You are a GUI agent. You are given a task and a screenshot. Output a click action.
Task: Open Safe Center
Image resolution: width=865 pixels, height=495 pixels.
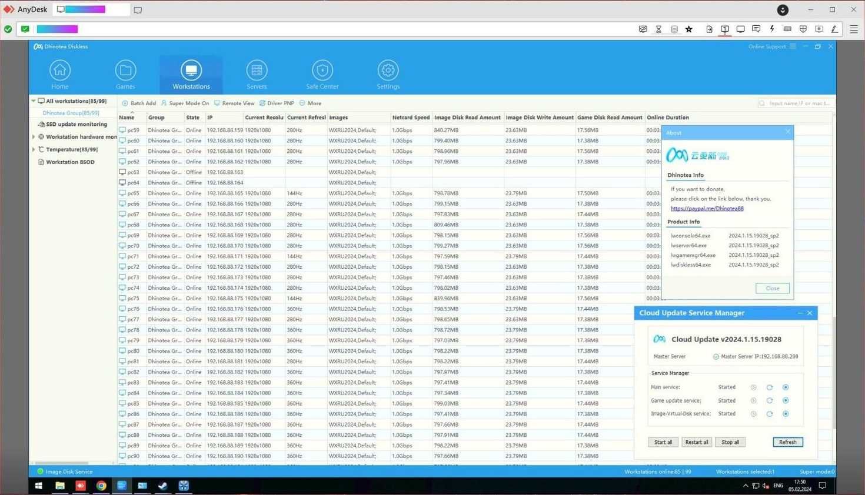pyautogui.click(x=322, y=75)
